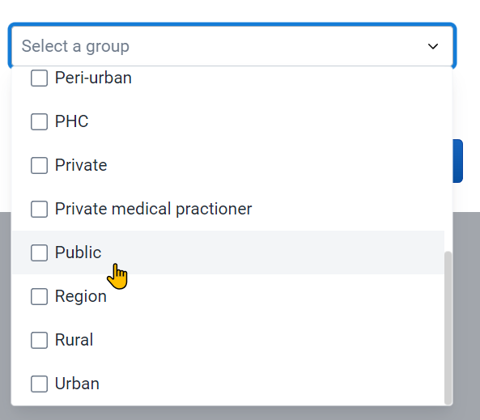Tick the Urban checkbox

(x=39, y=384)
